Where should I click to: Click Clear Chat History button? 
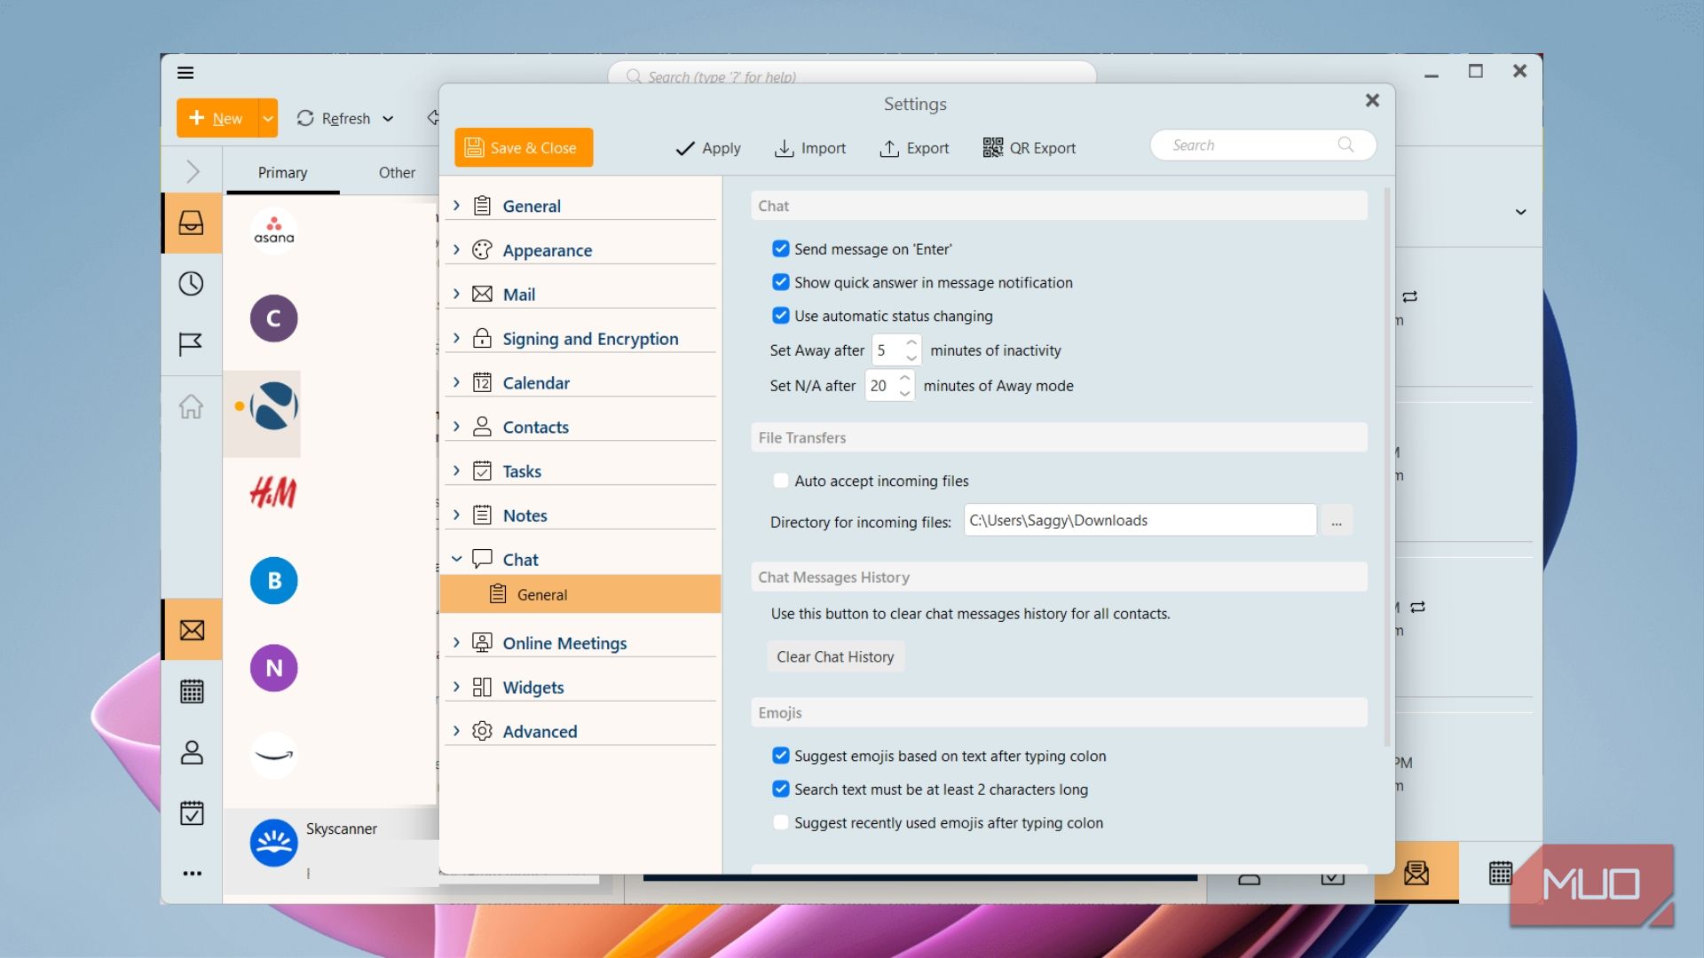click(835, 656)
